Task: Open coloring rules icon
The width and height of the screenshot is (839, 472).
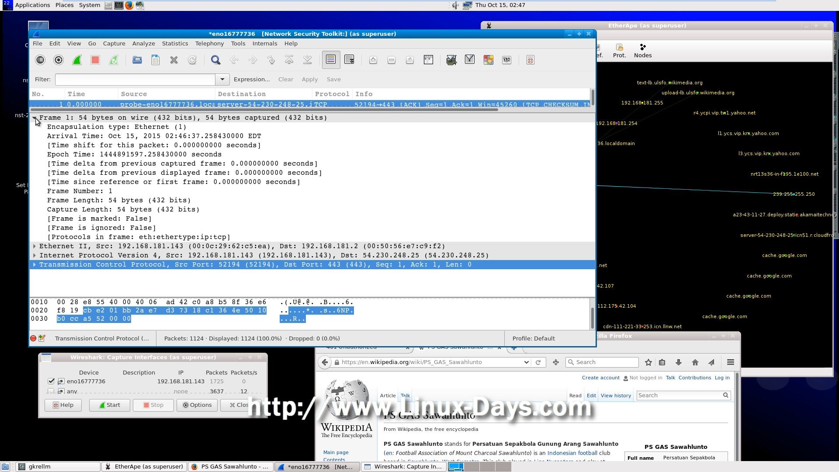Action: 489,60
